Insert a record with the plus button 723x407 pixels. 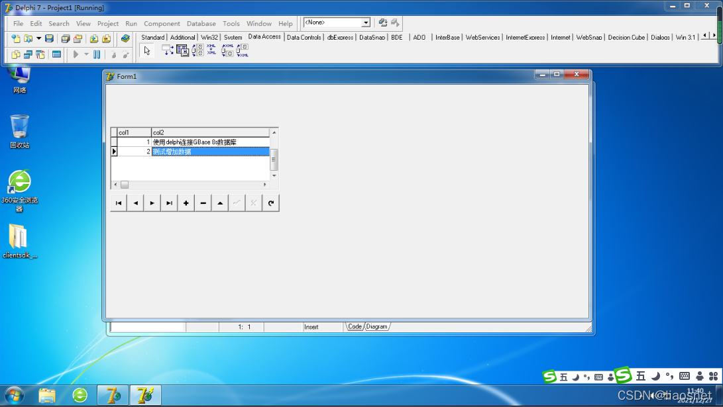click(186, 203)
